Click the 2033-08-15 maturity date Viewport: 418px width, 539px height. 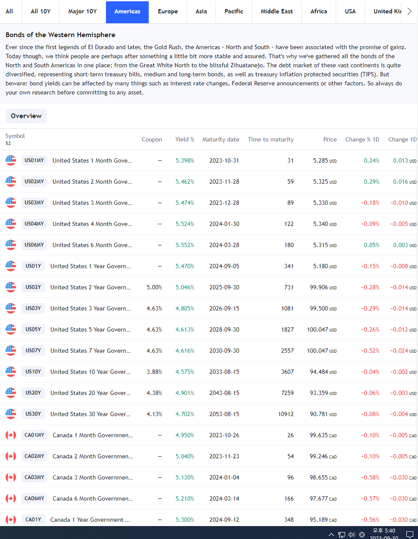224,372
